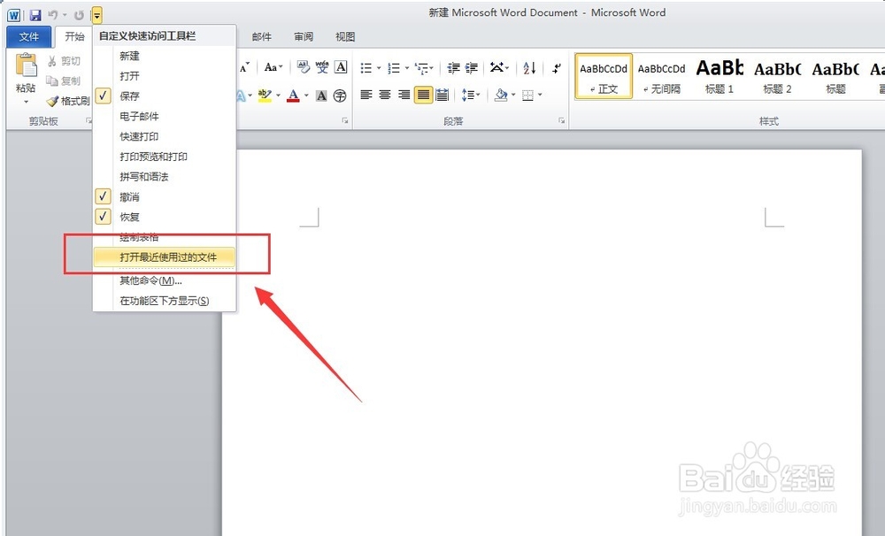This screenshot has height=536, width=885.
Task: Open the Change Case (Aa) dropdown
Action: 273,68
